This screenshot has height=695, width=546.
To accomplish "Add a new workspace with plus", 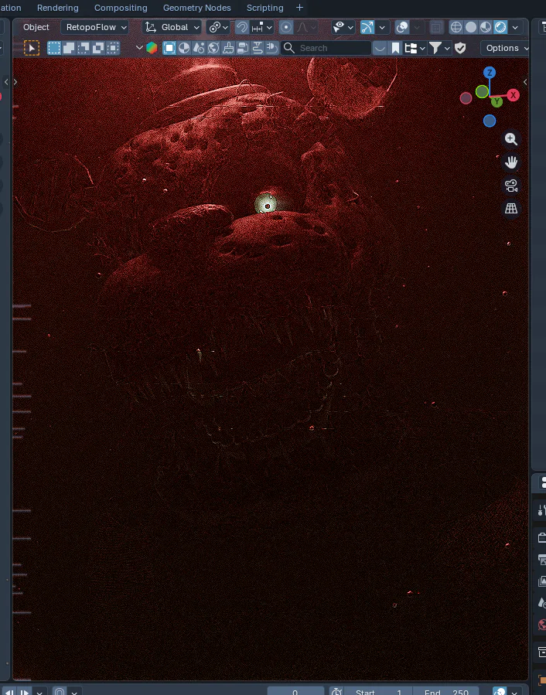I will 299,8.
